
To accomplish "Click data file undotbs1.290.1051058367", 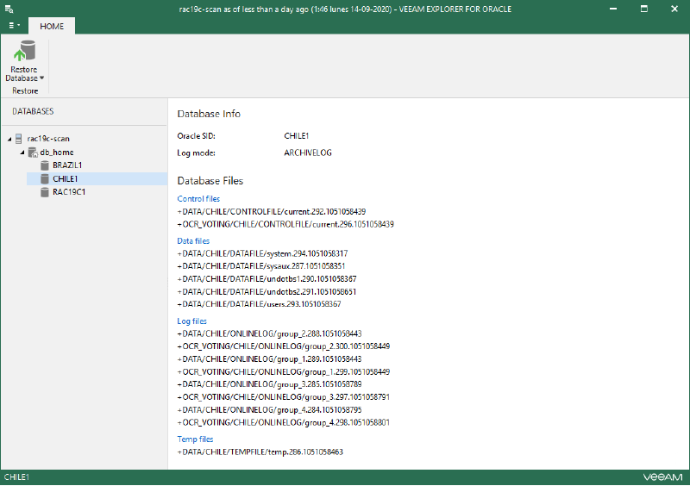I will pos(267,279).
